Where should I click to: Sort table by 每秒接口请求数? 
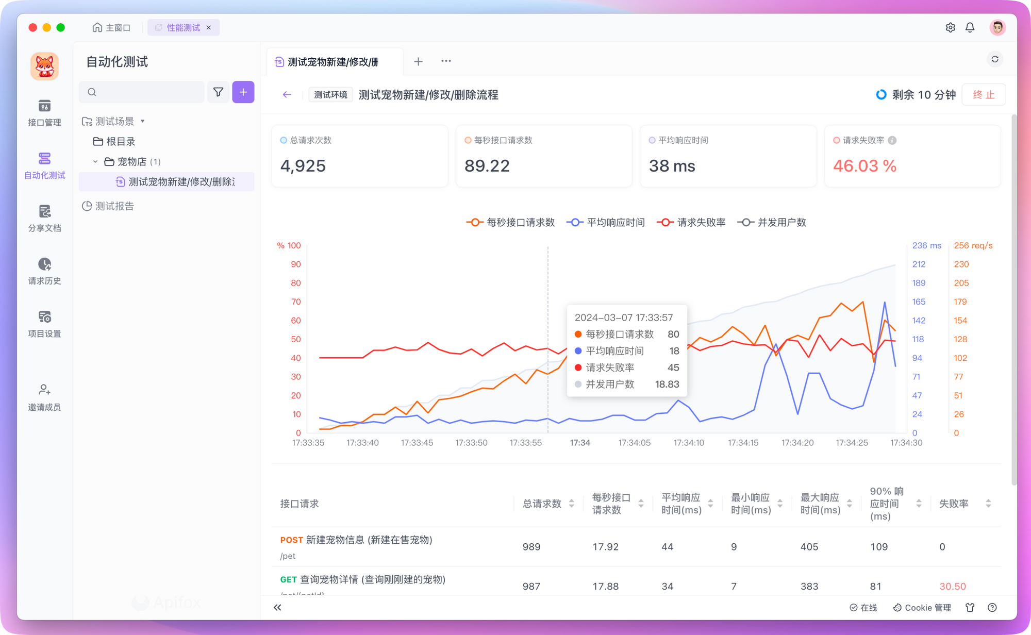[641, 504]
